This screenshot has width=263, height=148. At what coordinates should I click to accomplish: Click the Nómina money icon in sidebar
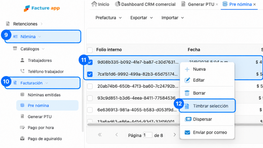(x=15, y=36)
